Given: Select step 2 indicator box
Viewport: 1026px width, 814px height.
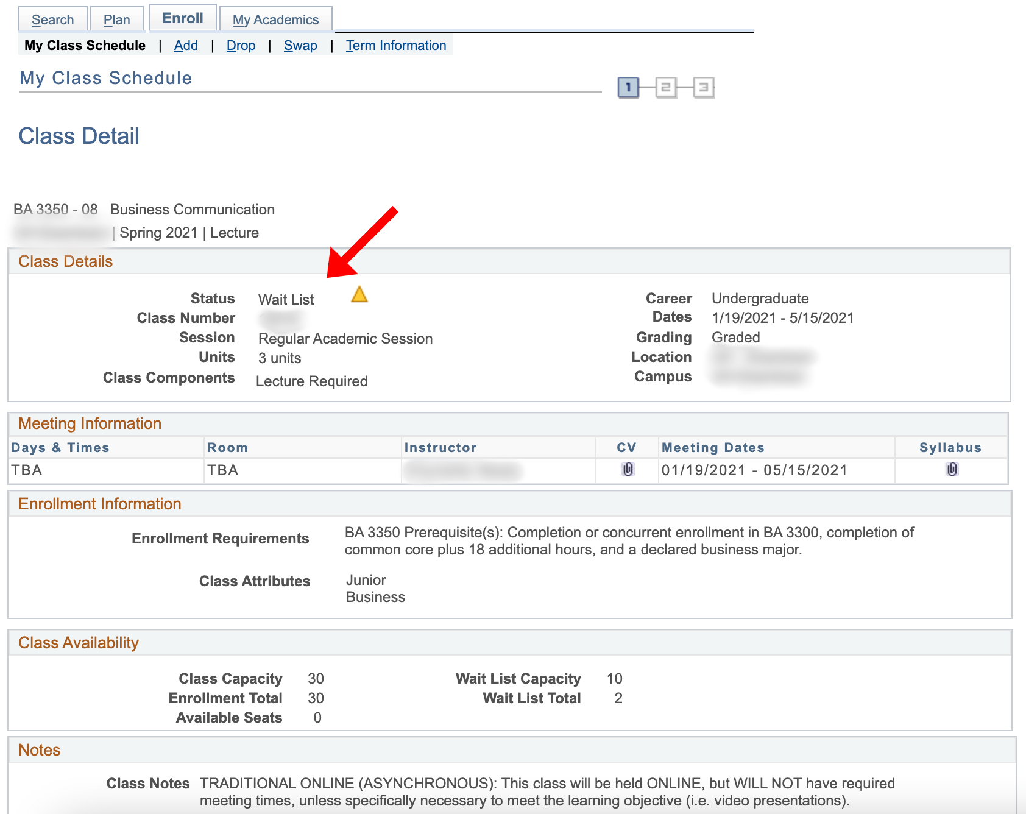Looking at the screenshot, I should pyautogui.click(x=666, y=88).
